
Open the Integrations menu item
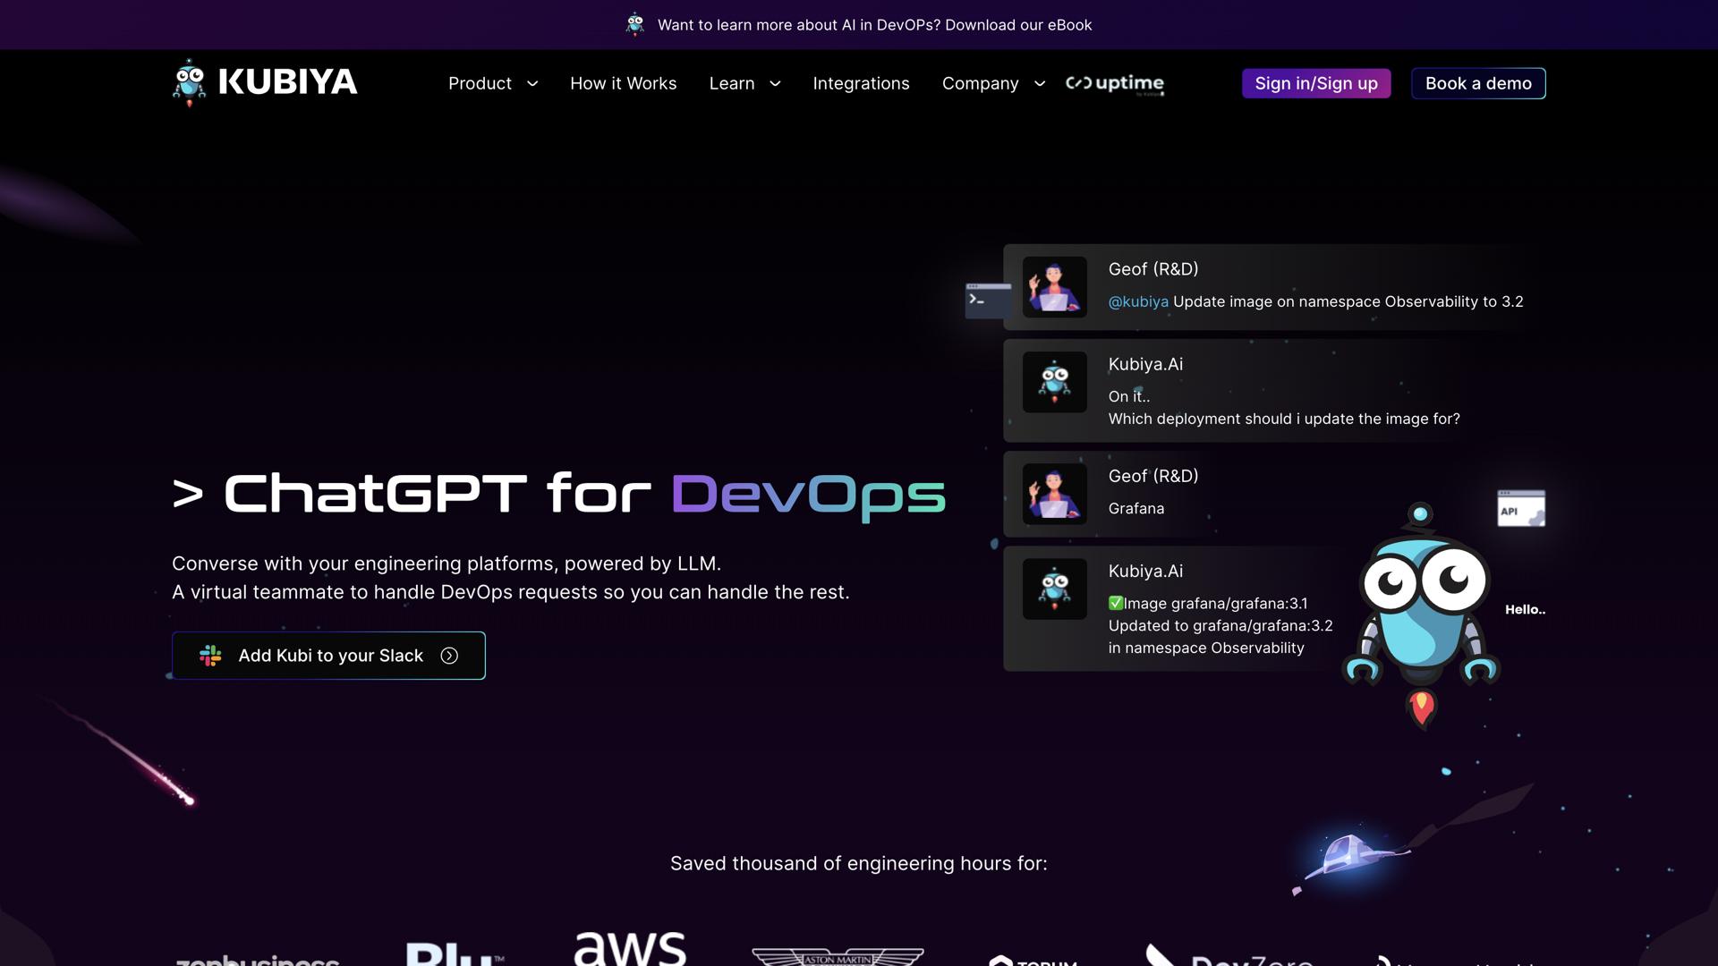[861, 83]
